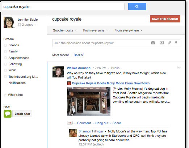Attach a link via chain icon
Screen dimensions: 189x148
(169, 43)
